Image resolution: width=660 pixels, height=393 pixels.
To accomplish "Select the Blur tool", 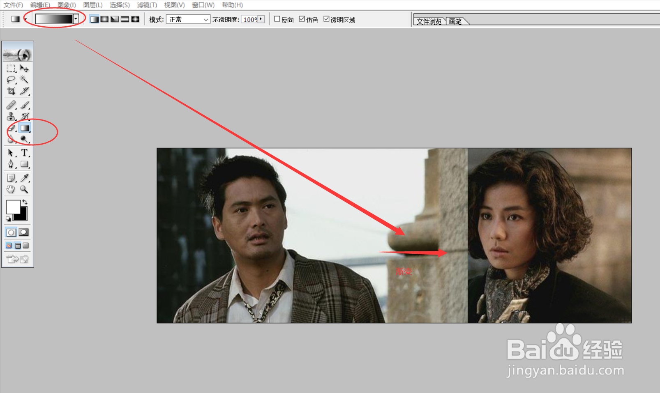I will pyautogui.click(x=11, y=139).
